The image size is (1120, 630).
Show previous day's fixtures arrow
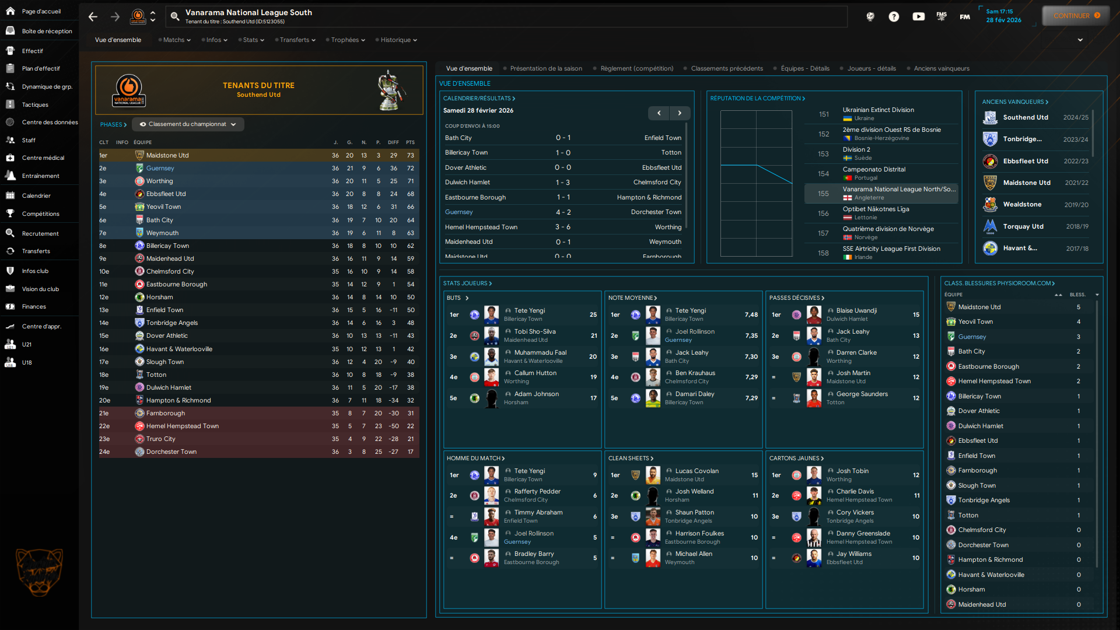[659, 113]
